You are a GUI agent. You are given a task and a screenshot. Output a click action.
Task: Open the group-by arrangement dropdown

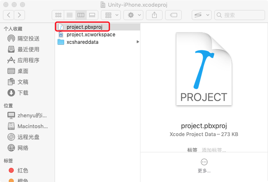[111, 15]
